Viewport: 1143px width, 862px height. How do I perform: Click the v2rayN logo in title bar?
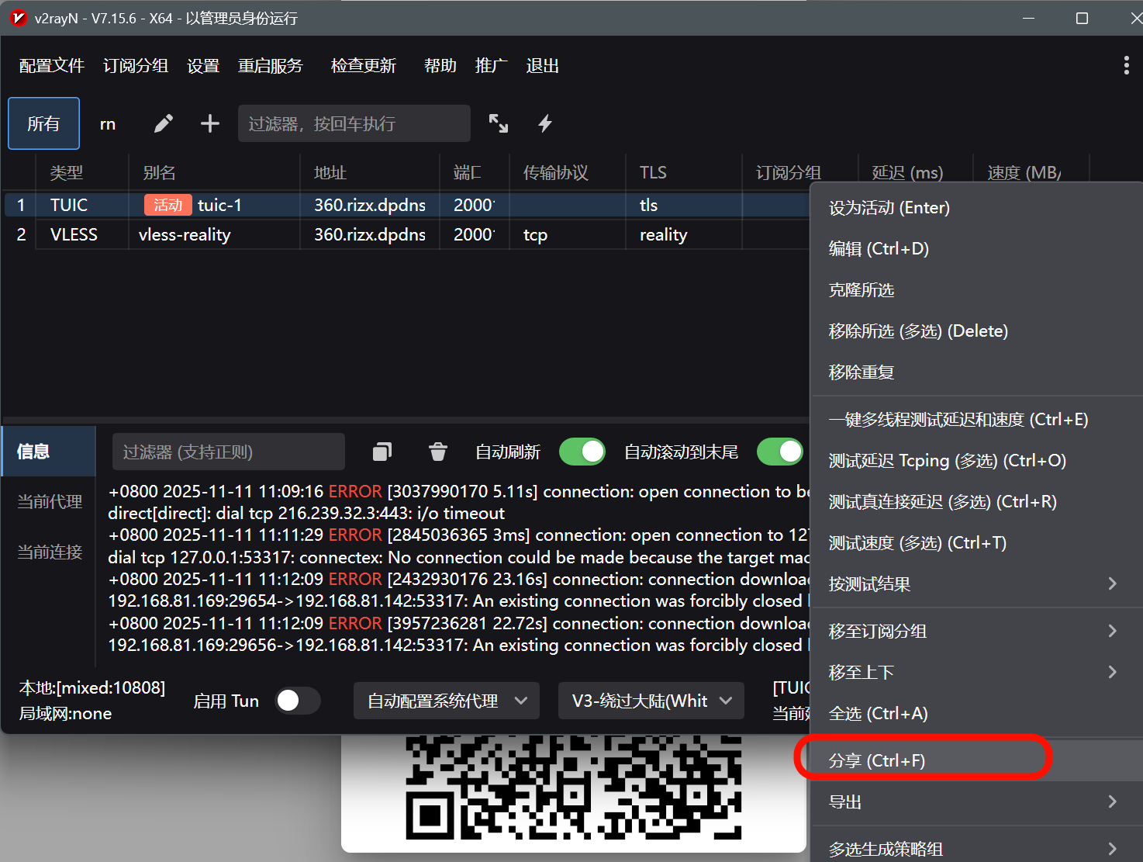[x=18, y=18]
